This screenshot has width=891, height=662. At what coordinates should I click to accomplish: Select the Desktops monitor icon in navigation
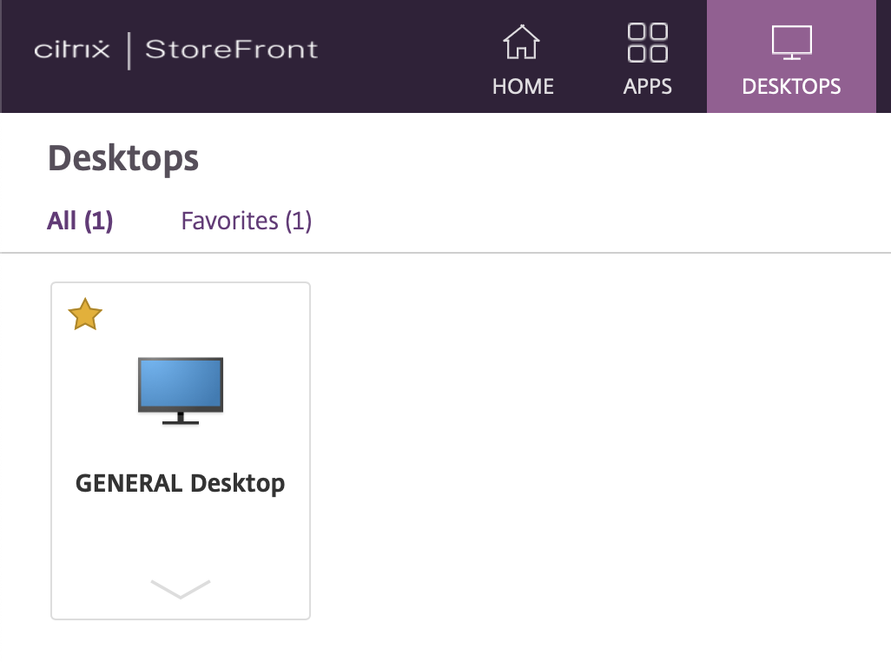[791, 43]
